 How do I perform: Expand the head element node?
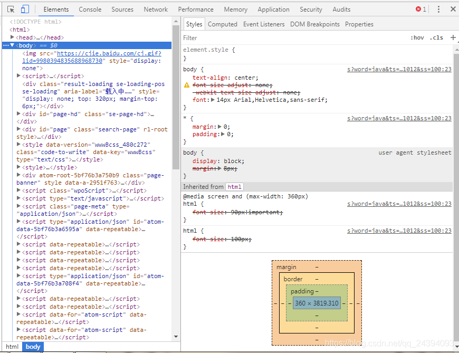pyautogui.click(x=12, y=37)
